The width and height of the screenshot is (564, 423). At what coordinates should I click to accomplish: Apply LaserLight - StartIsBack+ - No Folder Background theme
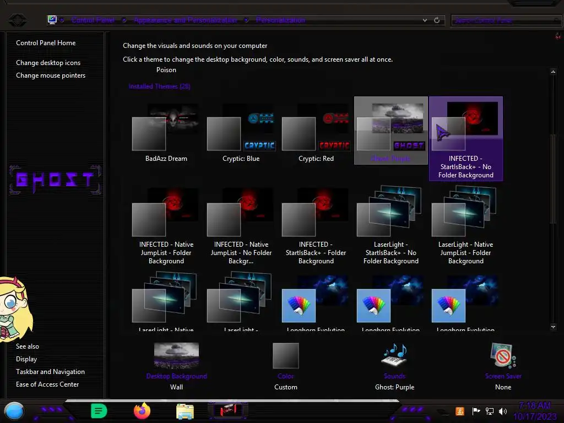(391, 226)
